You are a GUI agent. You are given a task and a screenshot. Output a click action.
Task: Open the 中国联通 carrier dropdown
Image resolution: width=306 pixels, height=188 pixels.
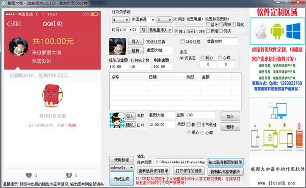(x=143, y=20)
